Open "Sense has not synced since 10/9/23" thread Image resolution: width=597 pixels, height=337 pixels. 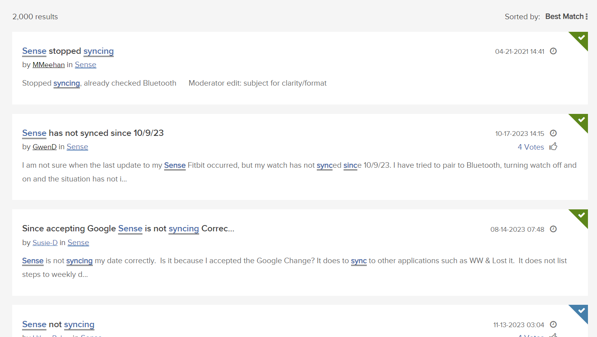93,133
